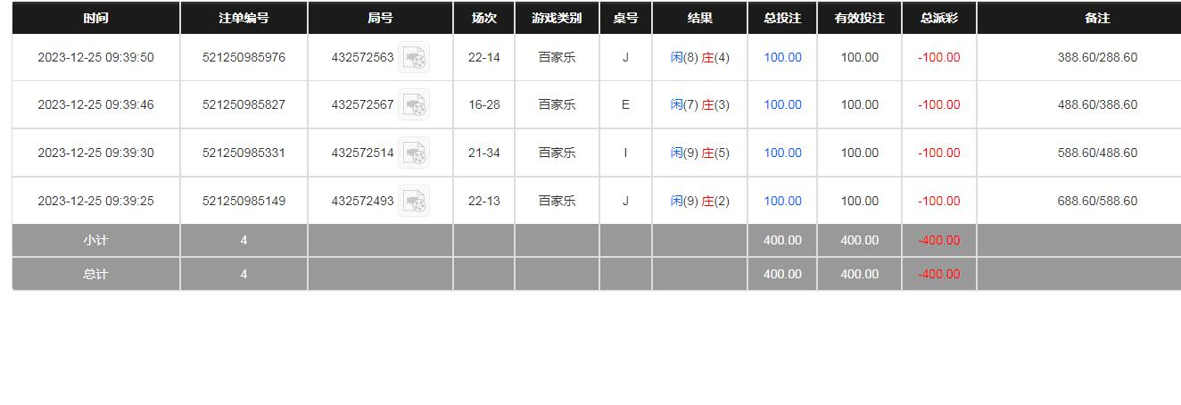Click video replay icon for round 432572563
The height and width of the screenshot is (405, 1181).
point(413,58)
